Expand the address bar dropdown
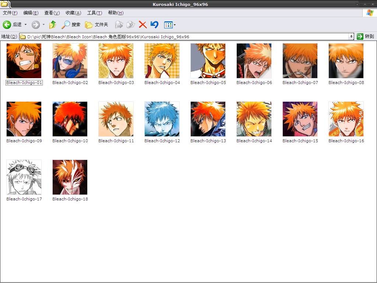 [x=351, y=36]
